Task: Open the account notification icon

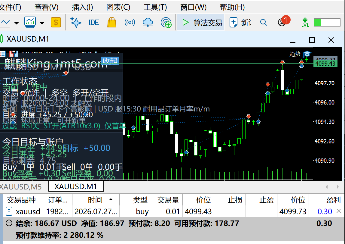Action: (283, 21)
